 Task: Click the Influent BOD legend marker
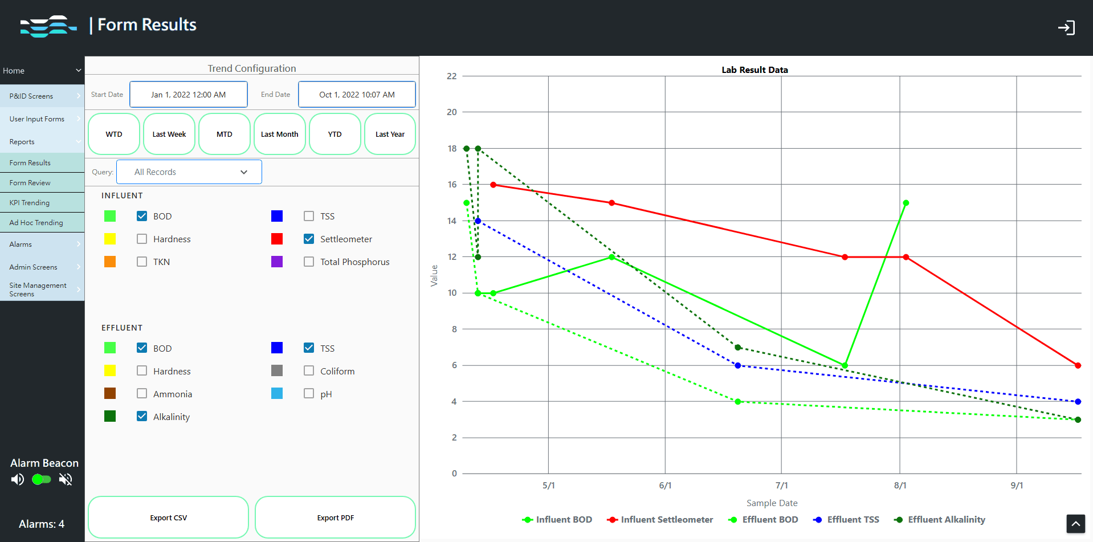click(526, 520)
